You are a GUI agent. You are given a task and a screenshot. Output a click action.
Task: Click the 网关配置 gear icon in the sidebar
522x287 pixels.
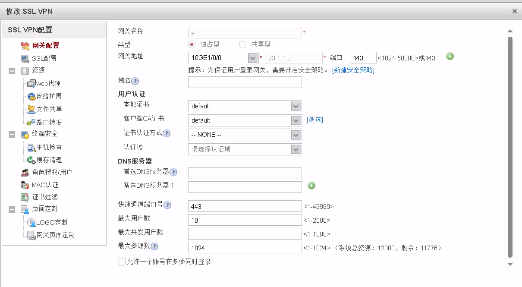(25, 46)
